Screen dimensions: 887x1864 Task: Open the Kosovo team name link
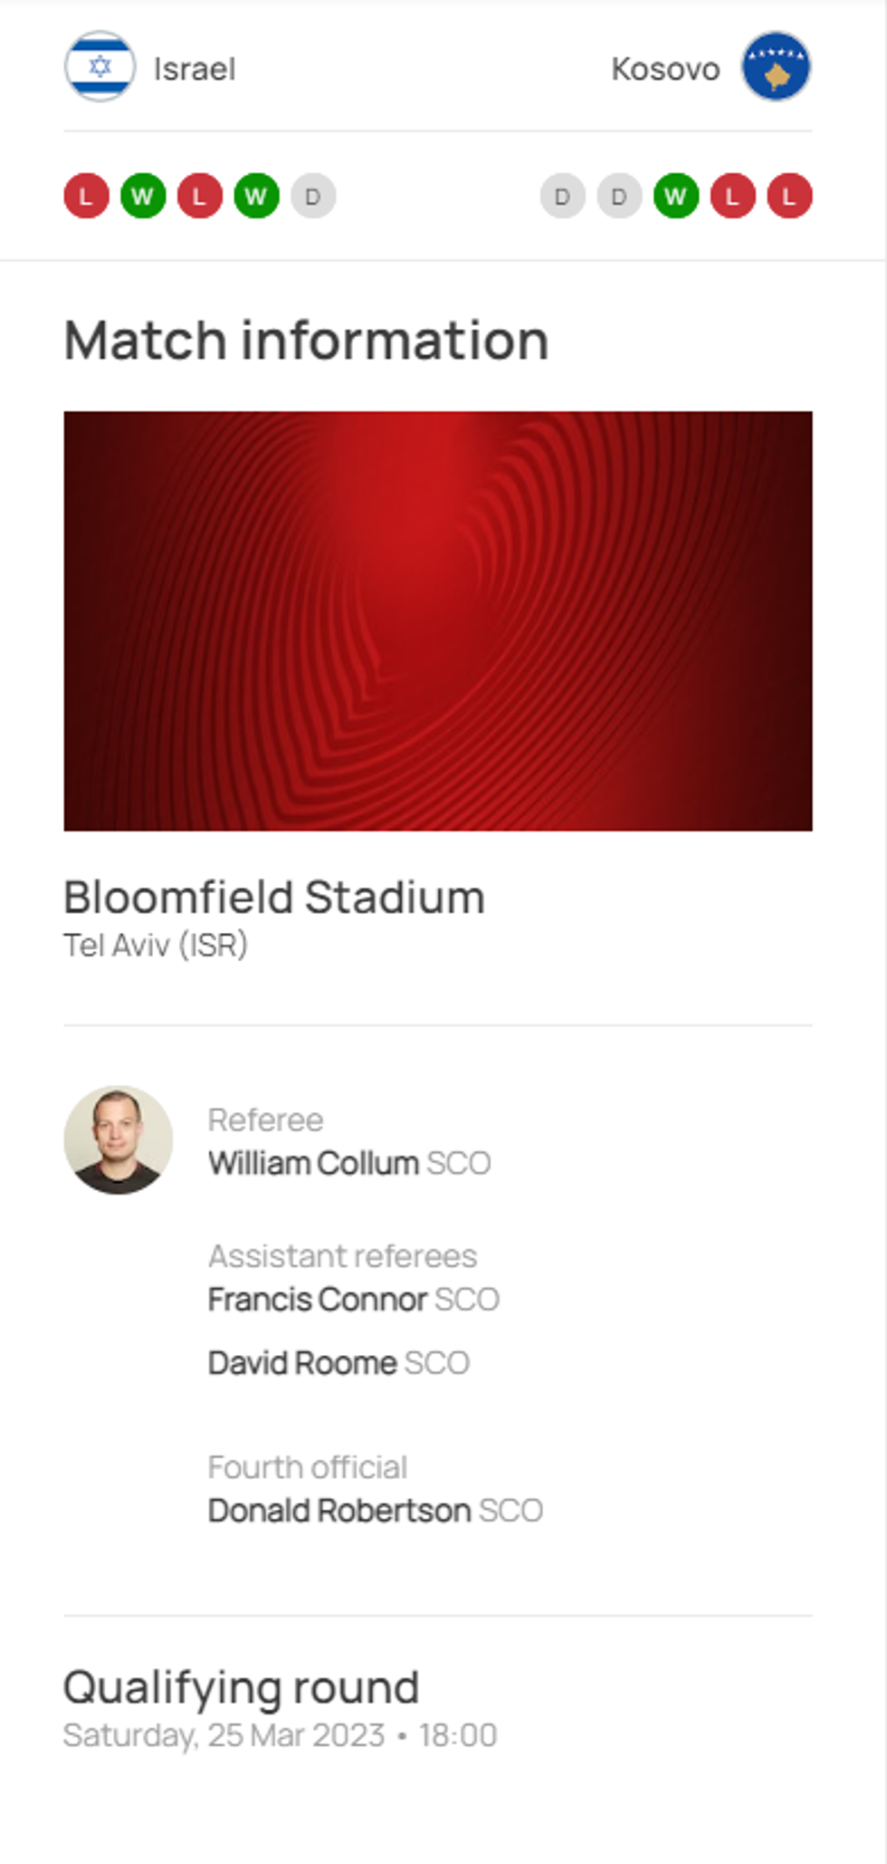pos(665,69)
